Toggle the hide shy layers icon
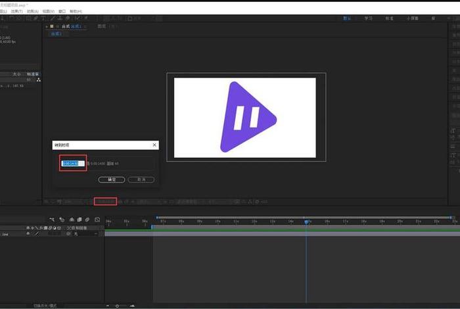Screen dimensions: 460x309 [72, 220]
